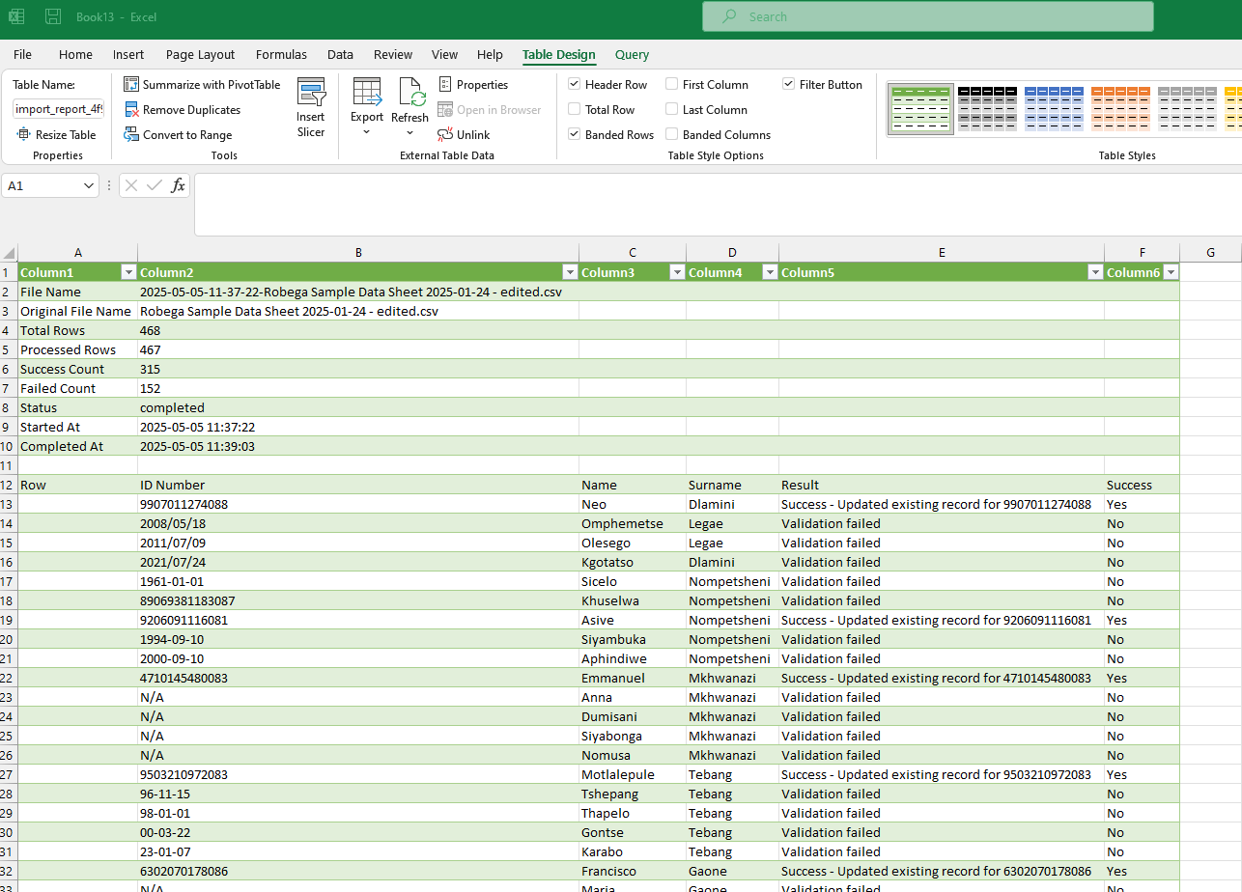
Task: Click the Refresh button
Action: pyautogui.click(x=409, y=95)
